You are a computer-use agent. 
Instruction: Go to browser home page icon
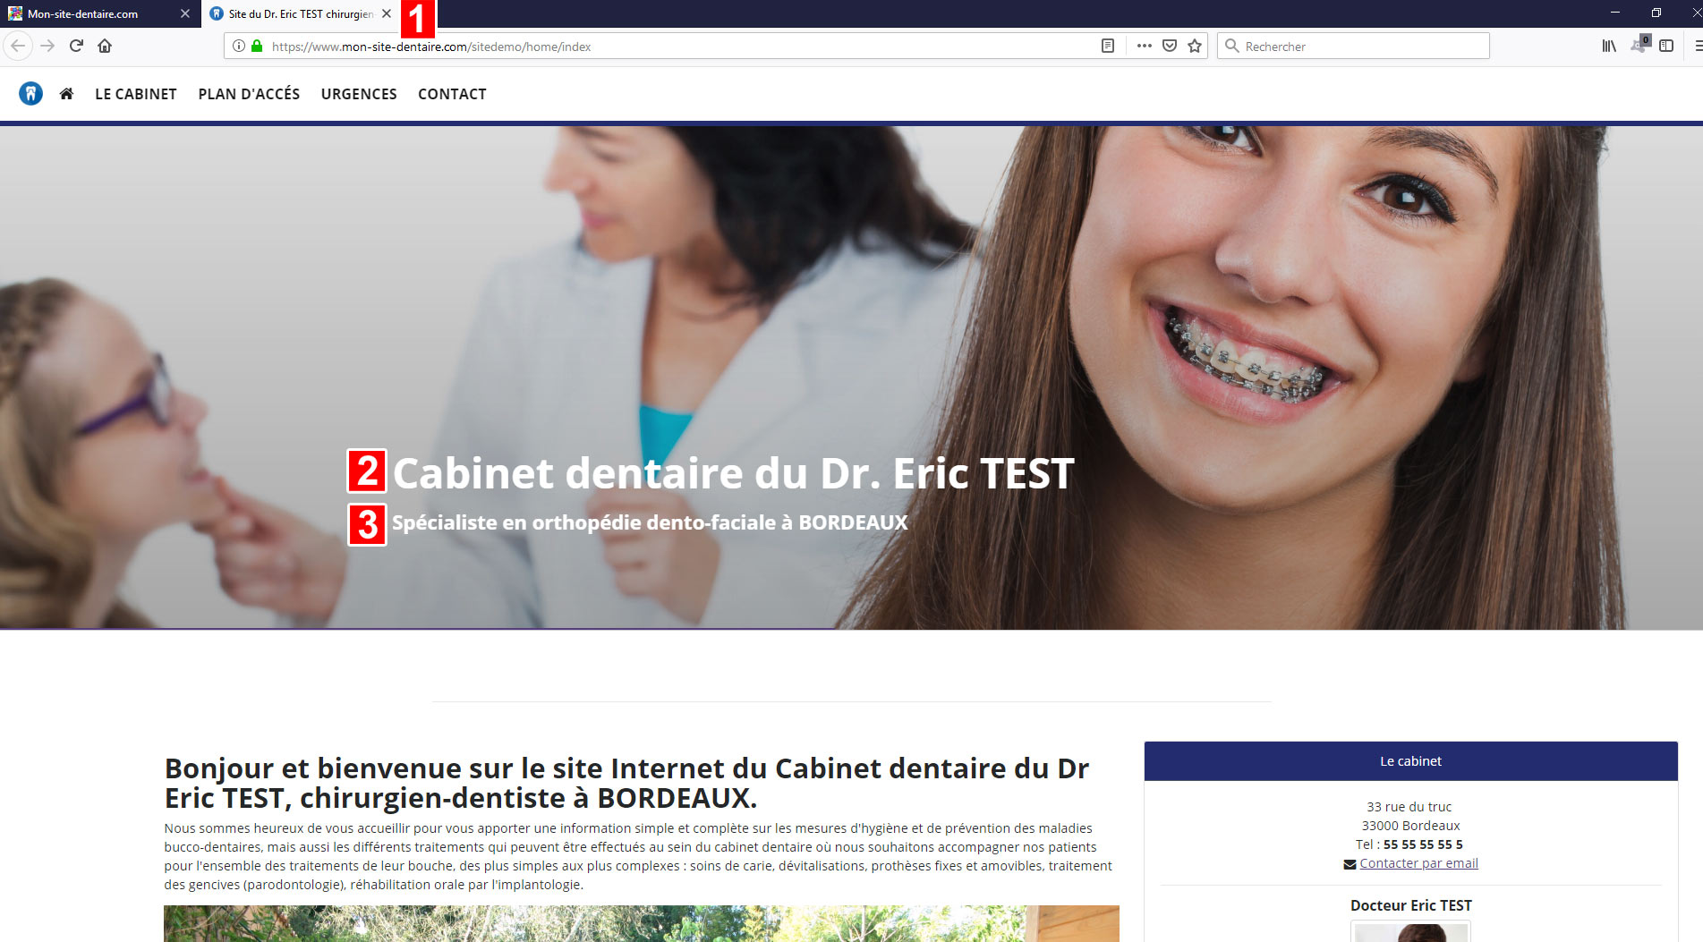click(105, 46)
